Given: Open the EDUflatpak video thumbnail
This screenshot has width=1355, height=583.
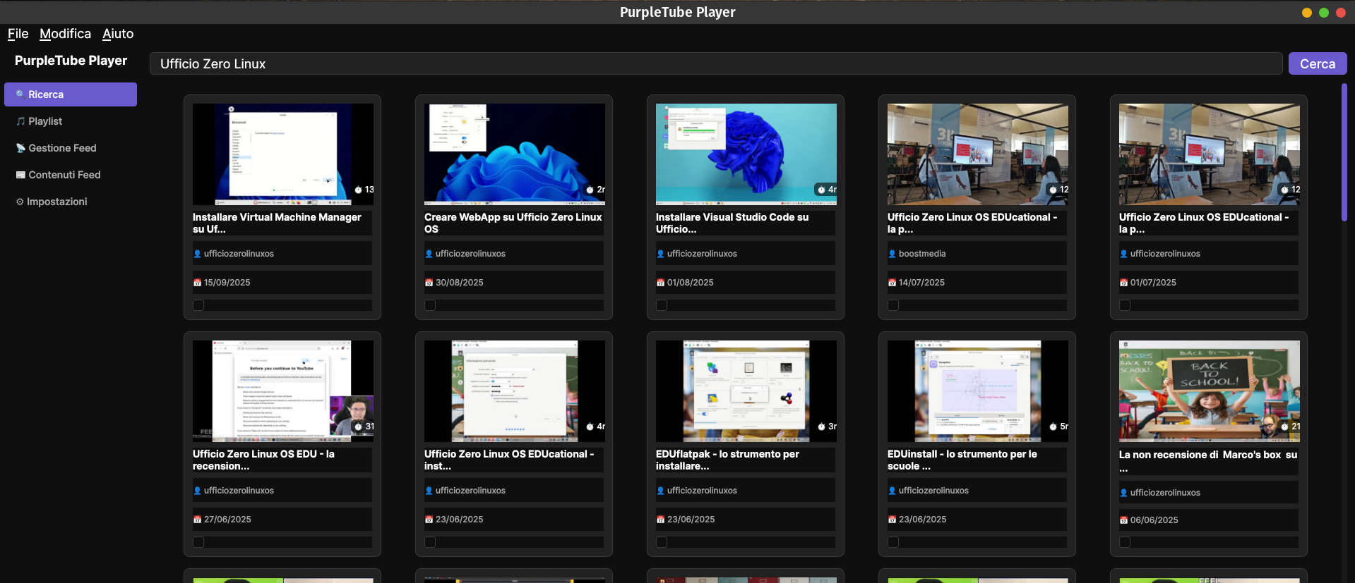Looking at the screenshot, I should (x=746, y=391).
